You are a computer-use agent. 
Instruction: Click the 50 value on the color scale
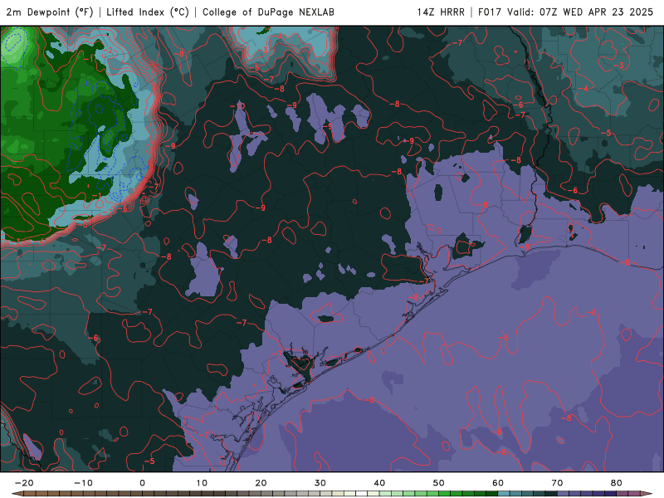[x=439, y=483]
